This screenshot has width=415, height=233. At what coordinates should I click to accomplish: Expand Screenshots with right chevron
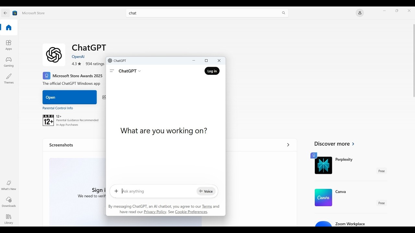288,145
